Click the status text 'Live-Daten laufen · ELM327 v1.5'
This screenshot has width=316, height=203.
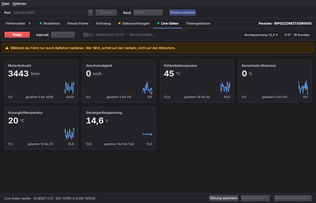pos(29,198)
